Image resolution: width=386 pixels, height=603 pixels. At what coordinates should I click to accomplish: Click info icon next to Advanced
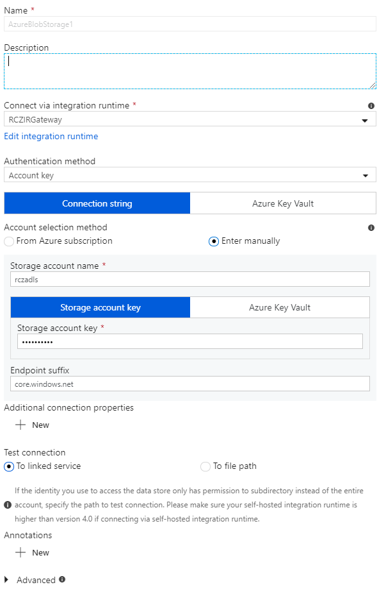pos(62,579)
